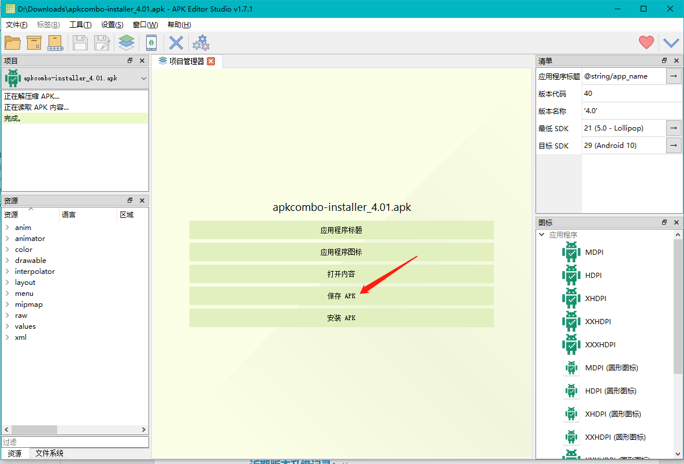Expand the drawable resource folder
Viewport: 684px width, 464px height.
[x=8, y=260]
